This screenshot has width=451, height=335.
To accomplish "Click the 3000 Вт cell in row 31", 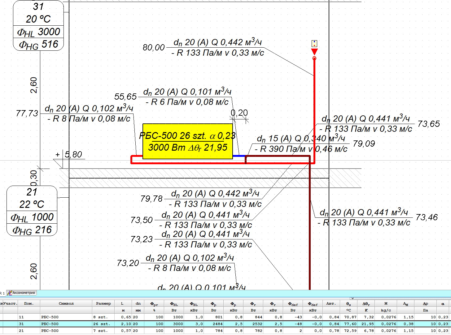I will coord(174,324).
